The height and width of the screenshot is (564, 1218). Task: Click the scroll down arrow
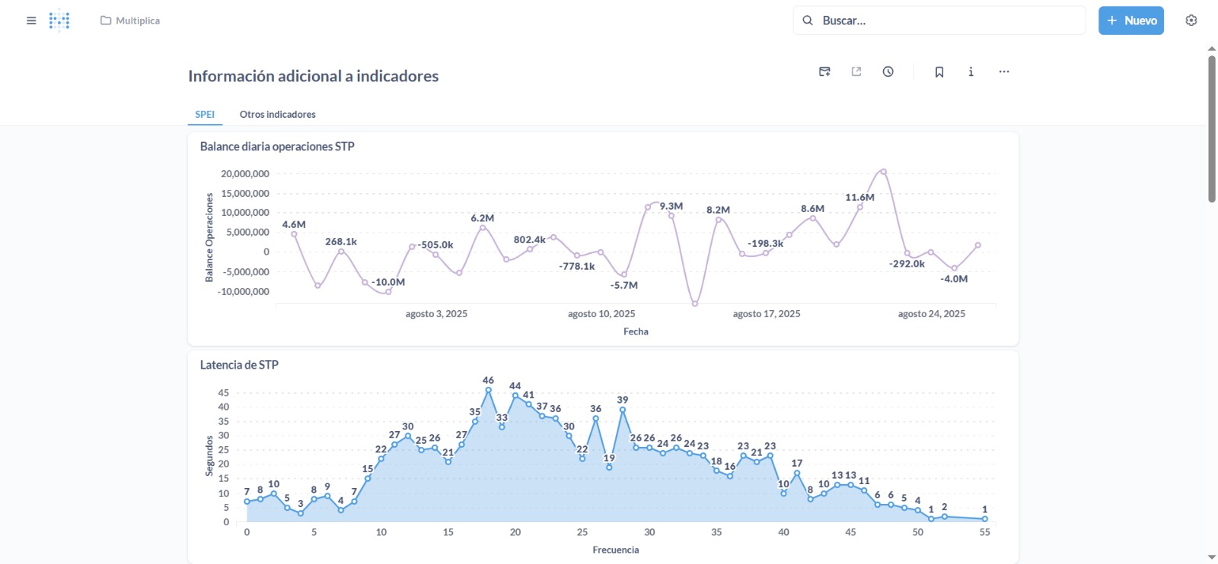coord(1212,557)
